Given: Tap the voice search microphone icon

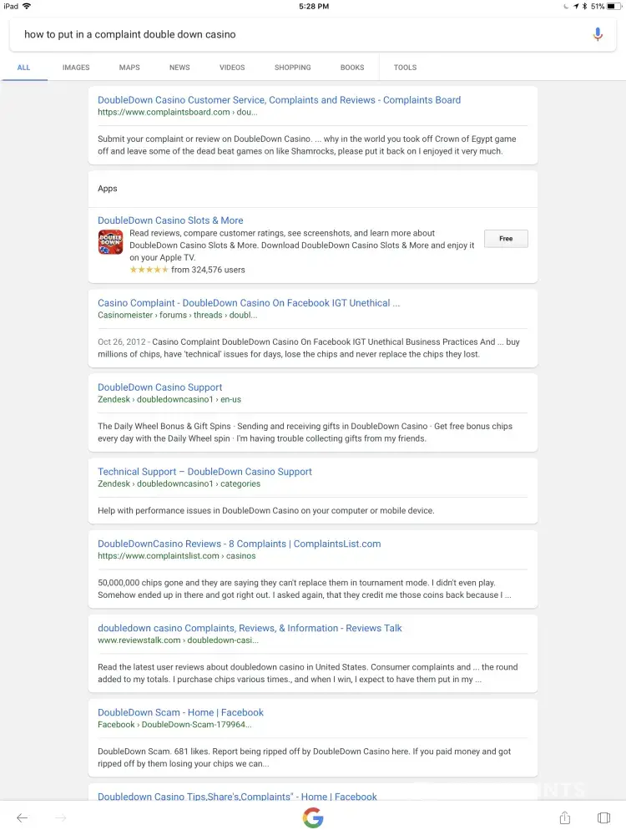Looking at the screenshot, I should pyautogui.click(x=598, y=34).
